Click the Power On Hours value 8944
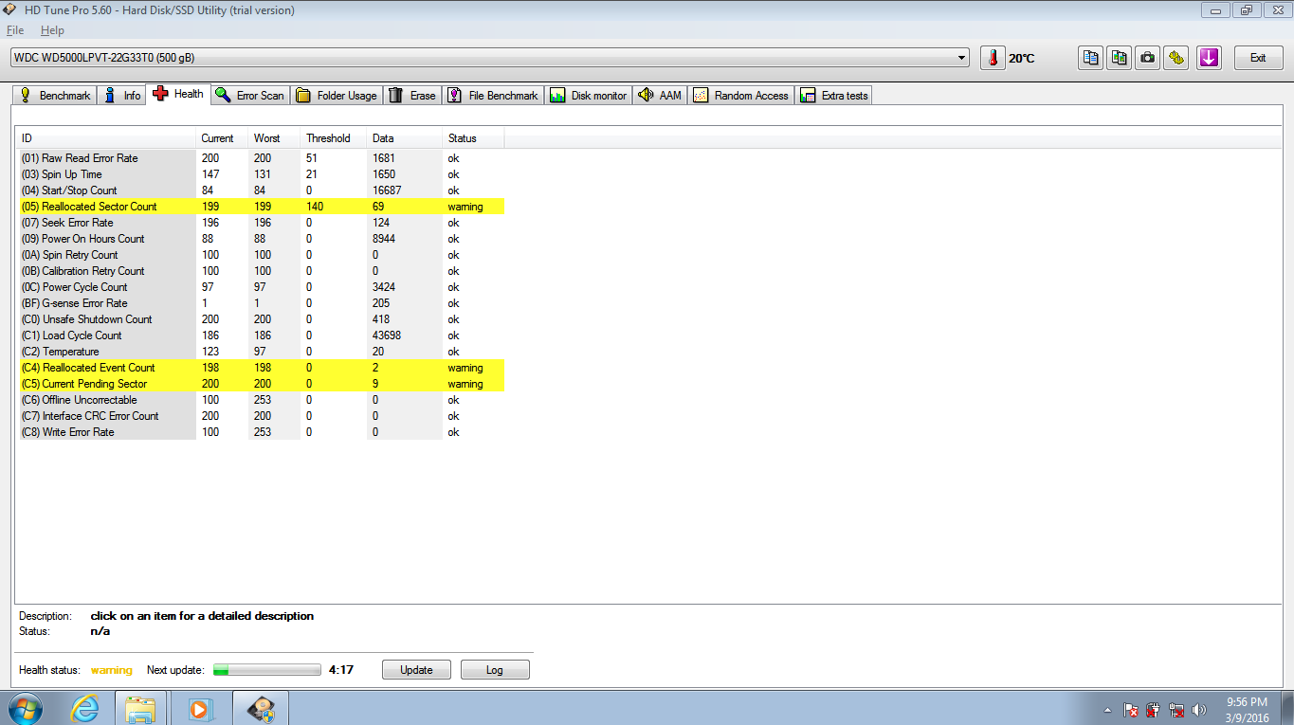Viewport: 1294px width, 725px height. coord(386,239)
